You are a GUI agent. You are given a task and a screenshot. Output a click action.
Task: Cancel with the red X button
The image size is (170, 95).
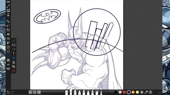[14, 71]
